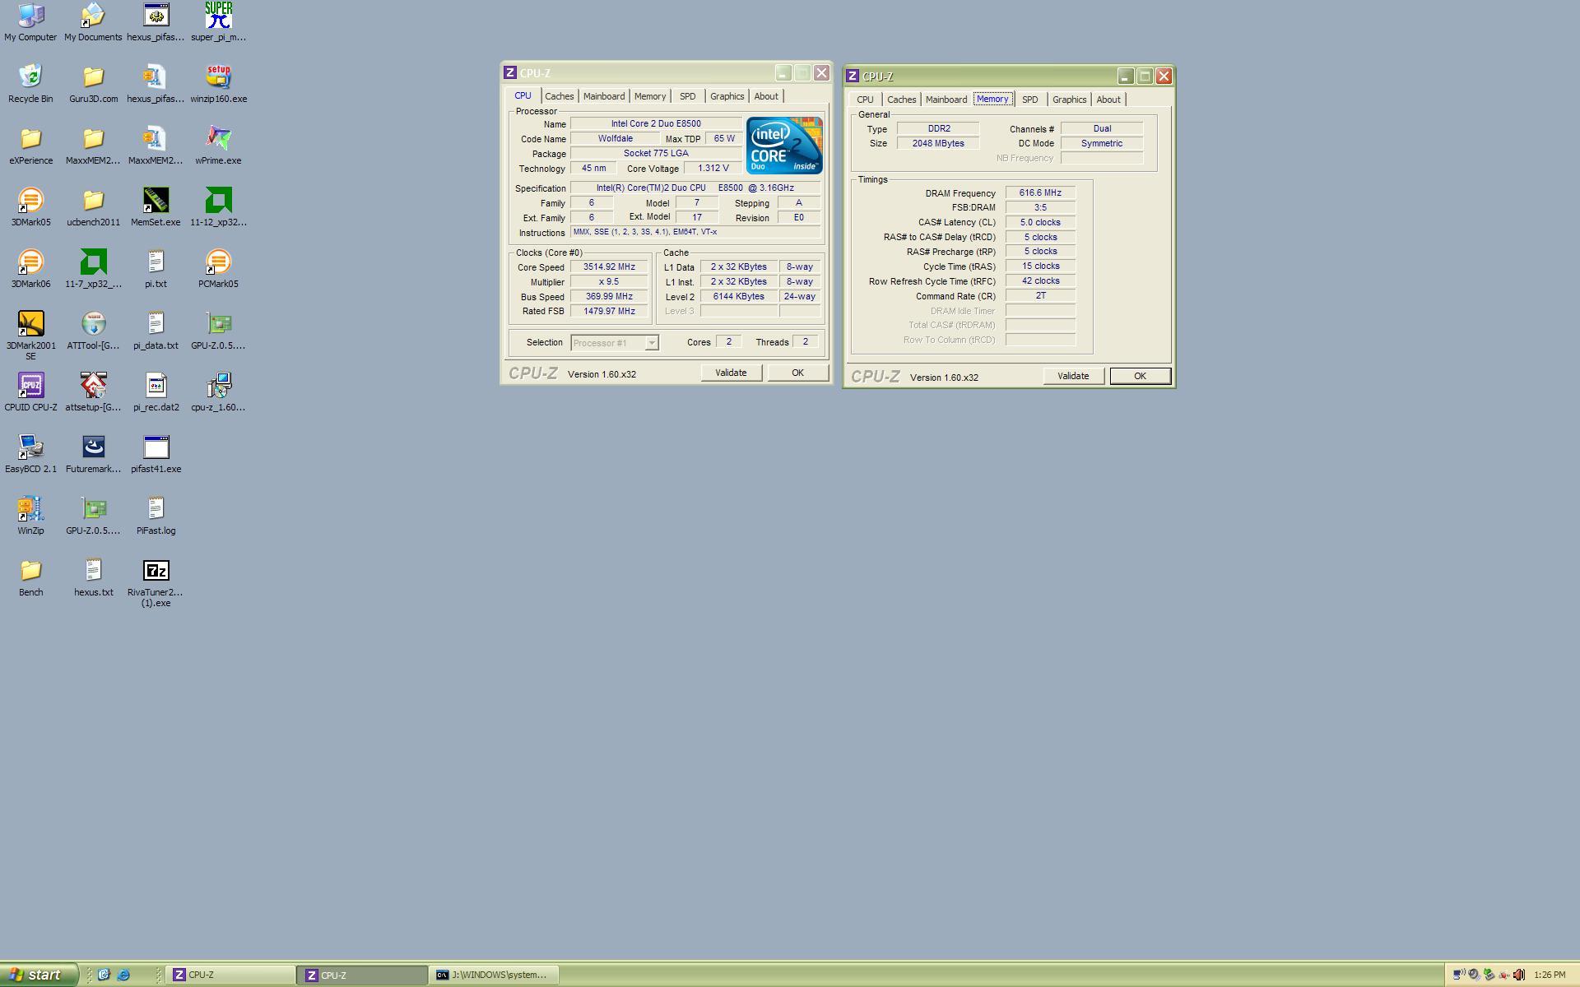This screenshot has width=1580, height=987.
Task: Open the Windows Start menu
Action: [x=39, y=975]
